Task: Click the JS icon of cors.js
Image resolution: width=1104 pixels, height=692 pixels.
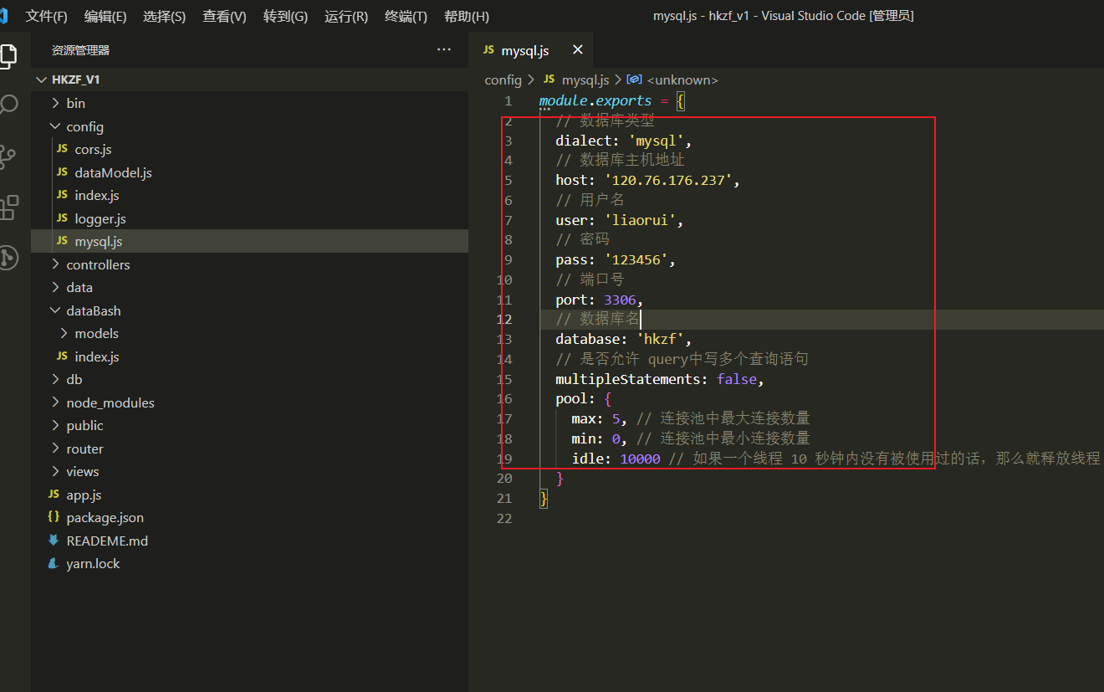Action: pyautogui.click(x=62, y=149)
